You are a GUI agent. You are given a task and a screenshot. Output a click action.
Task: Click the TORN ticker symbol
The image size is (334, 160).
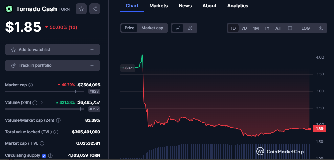(x=64, y=9)
